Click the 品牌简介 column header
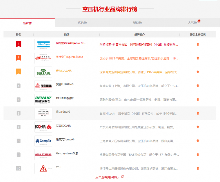The height and width of the screenshot is (182, 220). pyautogui.click(x=140, y=34)
